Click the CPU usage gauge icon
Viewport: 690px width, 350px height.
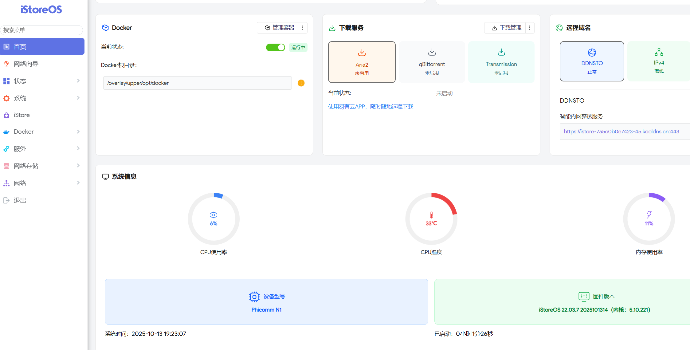(x=214, y=215)
